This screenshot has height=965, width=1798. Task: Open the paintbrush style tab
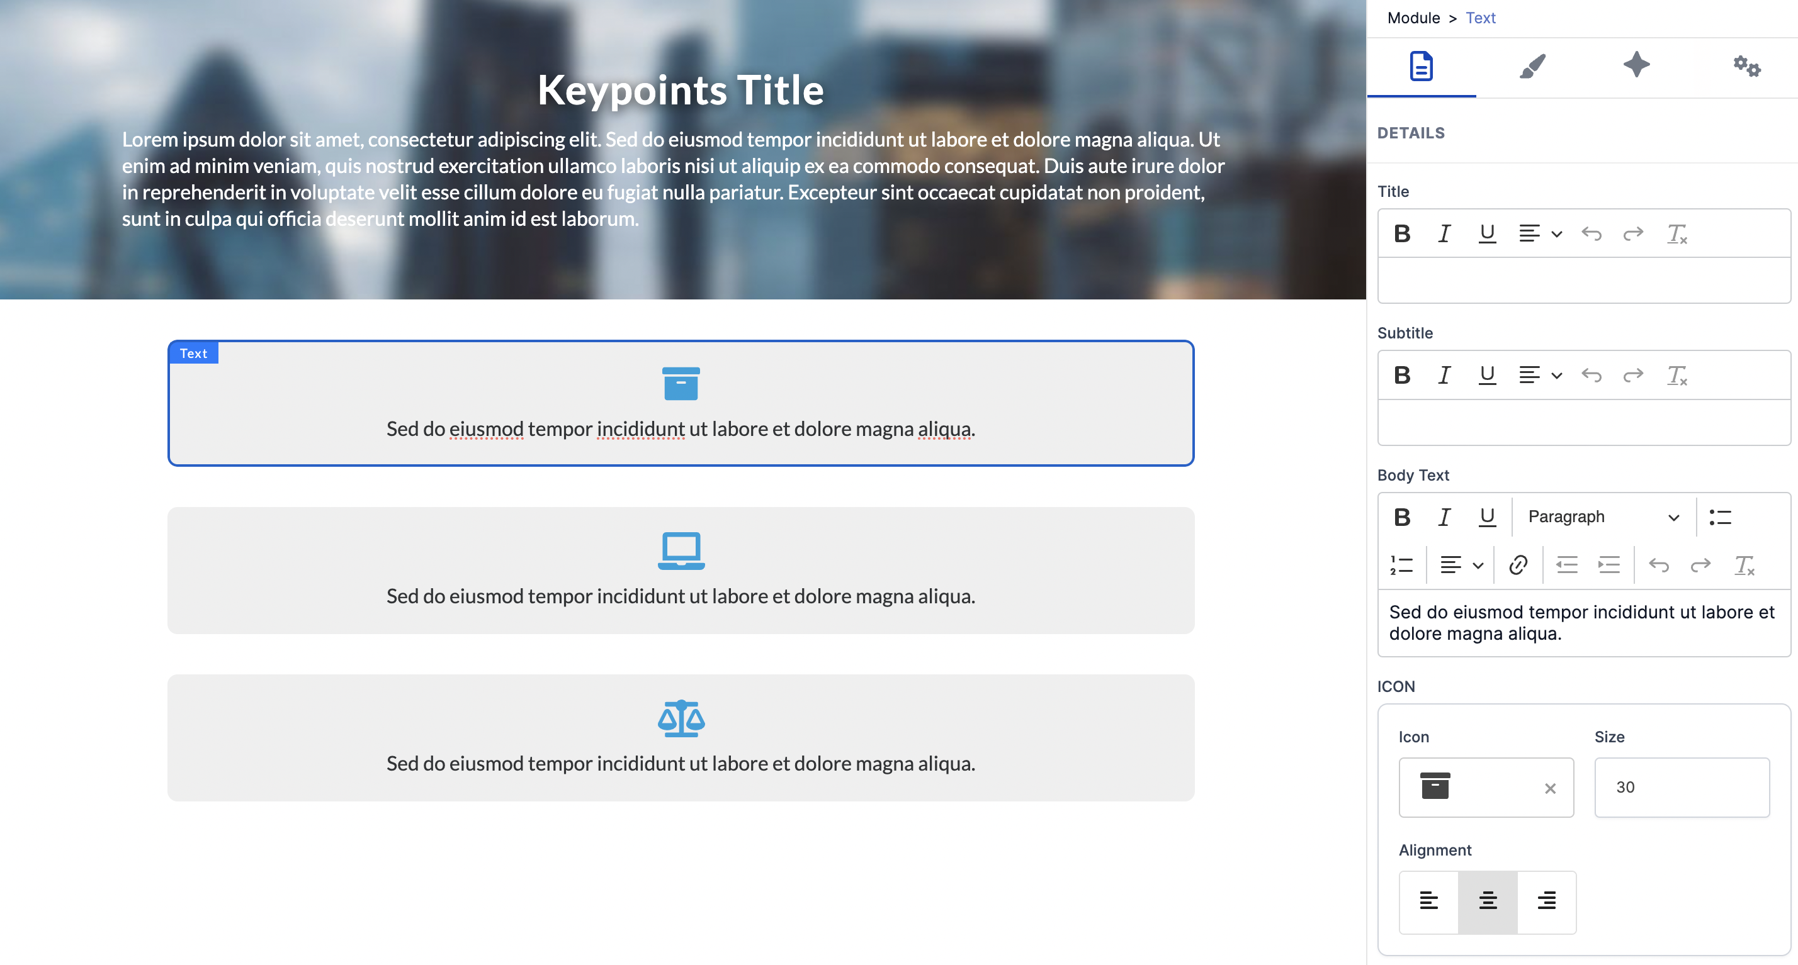point(1532,67)
